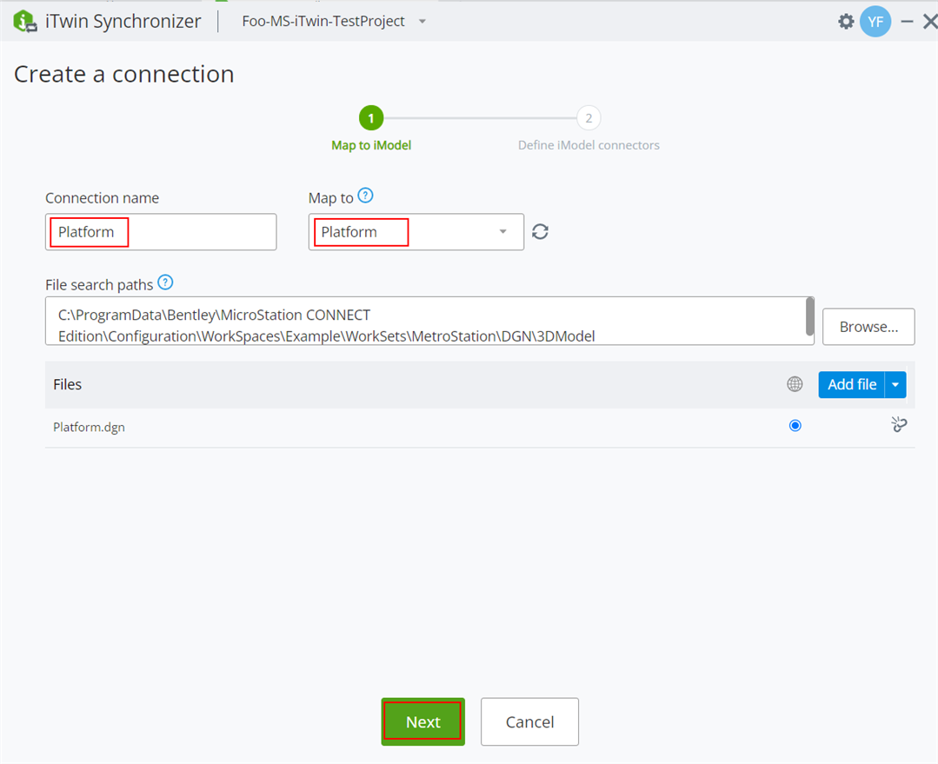This screenshot has width=938, height=764.
Task: Go to step 2 Define iModel connectors
Action: 589,118
